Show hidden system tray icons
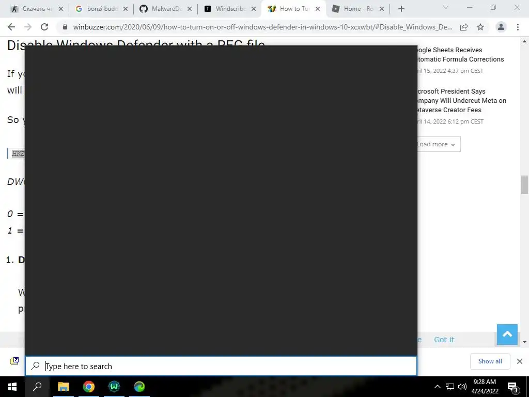 (x=437, y=387)
